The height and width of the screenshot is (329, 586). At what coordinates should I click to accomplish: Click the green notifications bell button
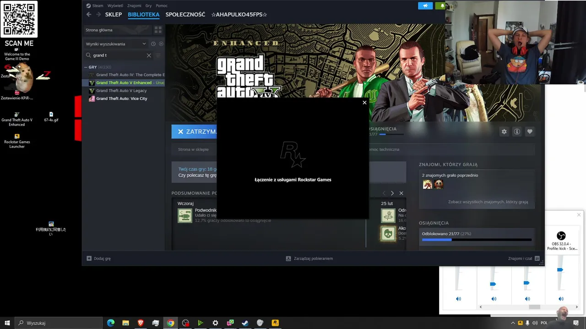[441, 6]
